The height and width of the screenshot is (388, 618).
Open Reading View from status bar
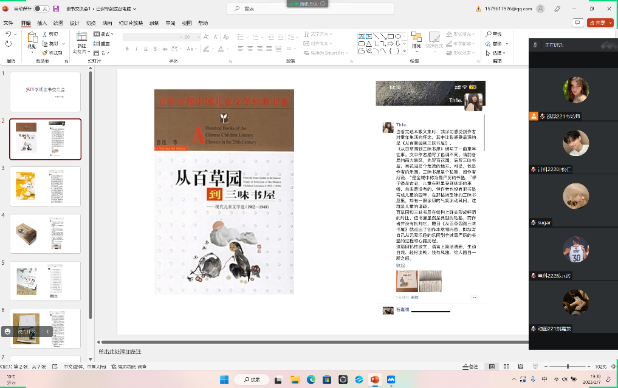pos(520,367)
